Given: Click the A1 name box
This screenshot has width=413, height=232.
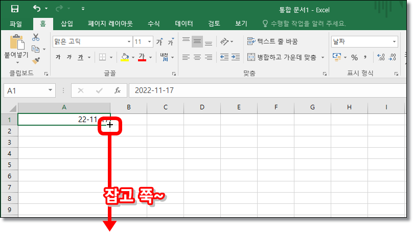Looking at the screenshot, I should tap(30, 91).
